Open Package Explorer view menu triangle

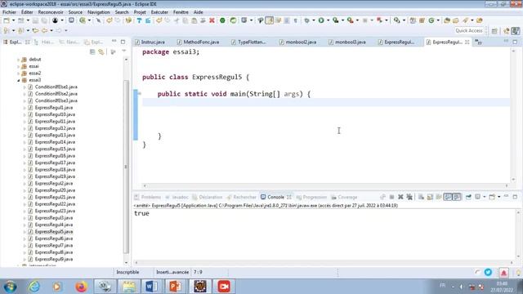(123, 51)
